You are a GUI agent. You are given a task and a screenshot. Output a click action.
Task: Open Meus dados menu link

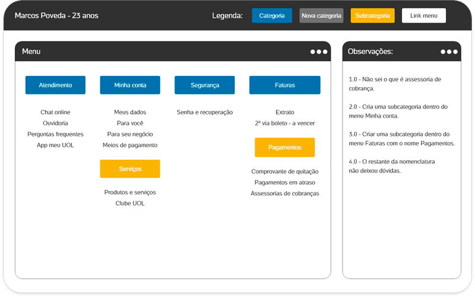pos(130,112)
